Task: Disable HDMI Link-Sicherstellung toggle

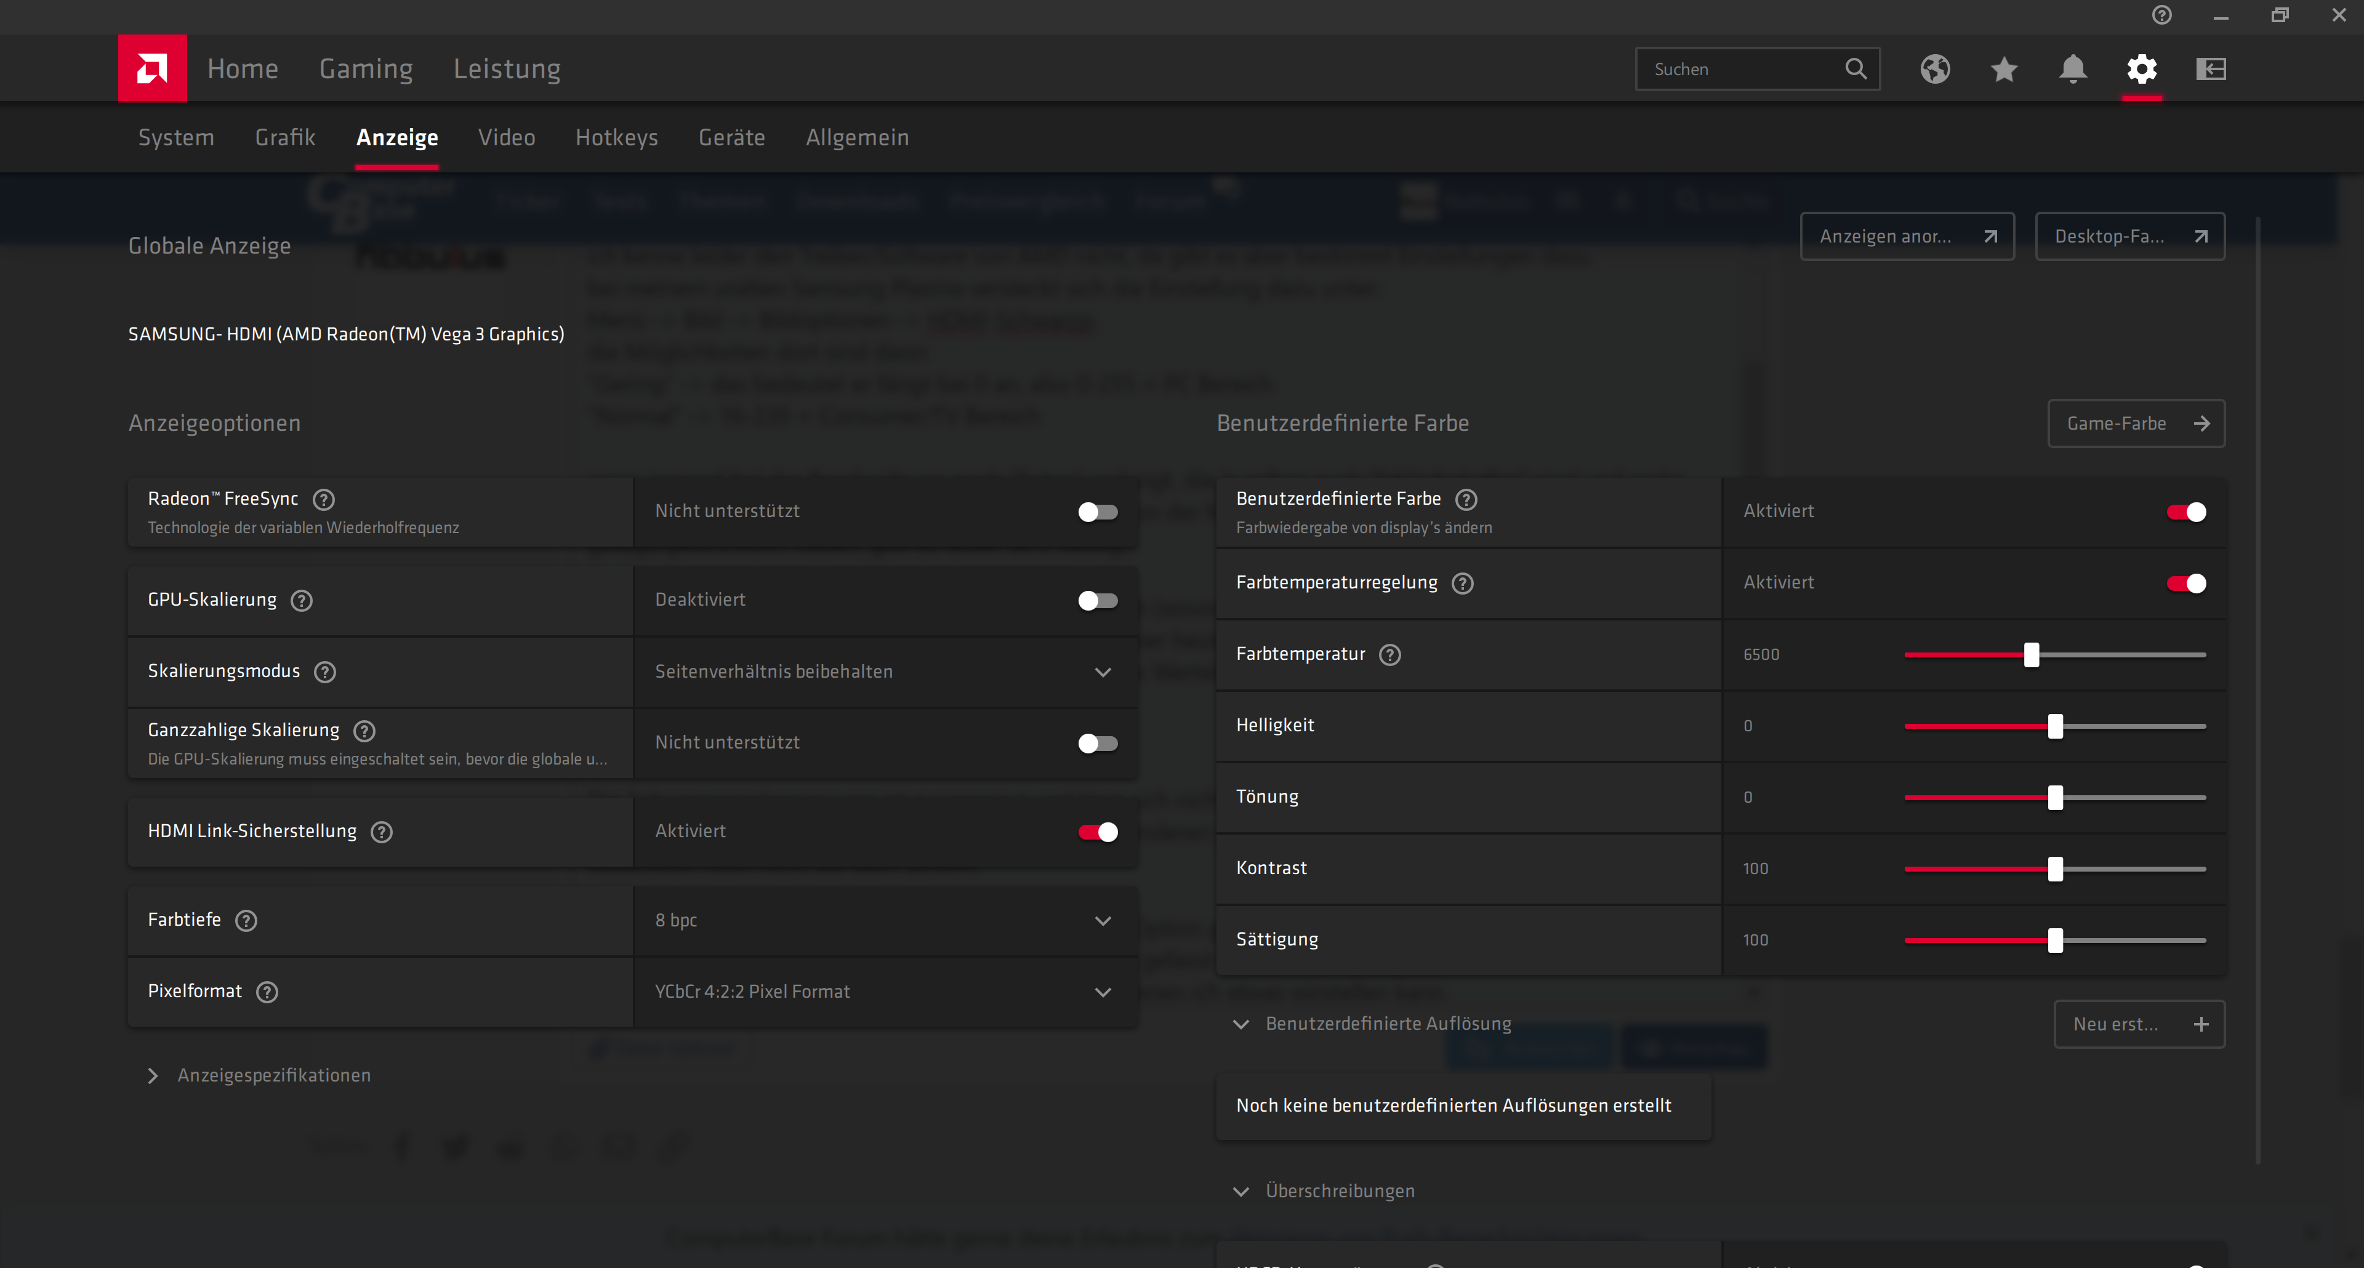Action: [x=1098, y=831]
